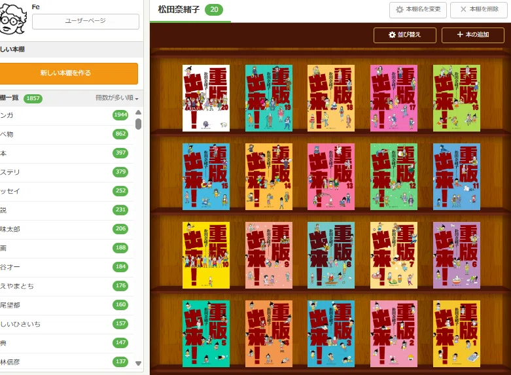Image resolution: width=511 pixels, height=375 pixels.
Task: Open the 冊数が多い順 sort dropdown
Action: pyautogui.click(x=116, y=98)
